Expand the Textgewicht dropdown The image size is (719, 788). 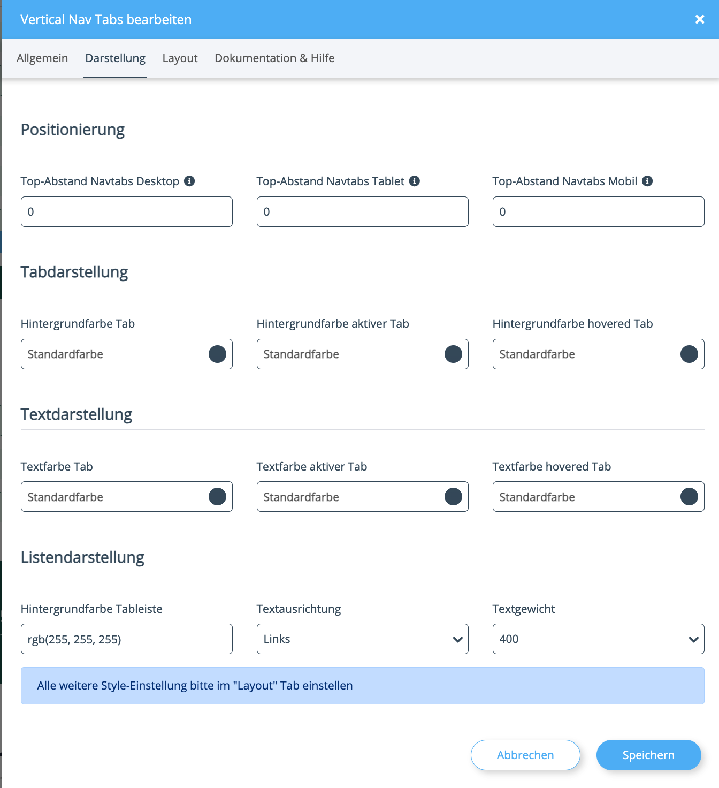[x=598, y=639]
